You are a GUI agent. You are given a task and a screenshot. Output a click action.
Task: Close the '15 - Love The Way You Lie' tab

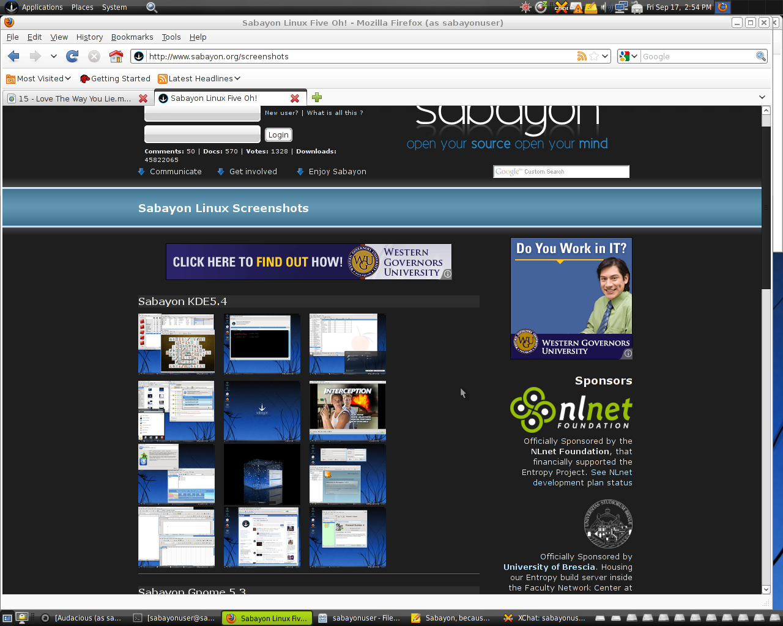[143, 98]
